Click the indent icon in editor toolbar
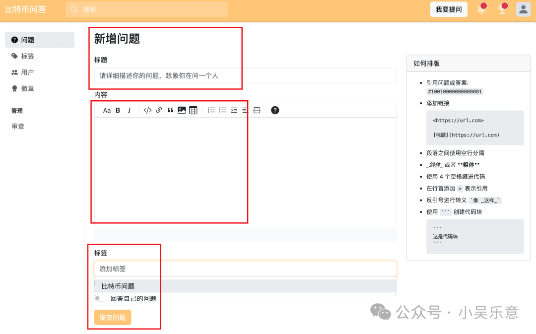The height and width of the screenshot is (334, 536). pos(234,110)
